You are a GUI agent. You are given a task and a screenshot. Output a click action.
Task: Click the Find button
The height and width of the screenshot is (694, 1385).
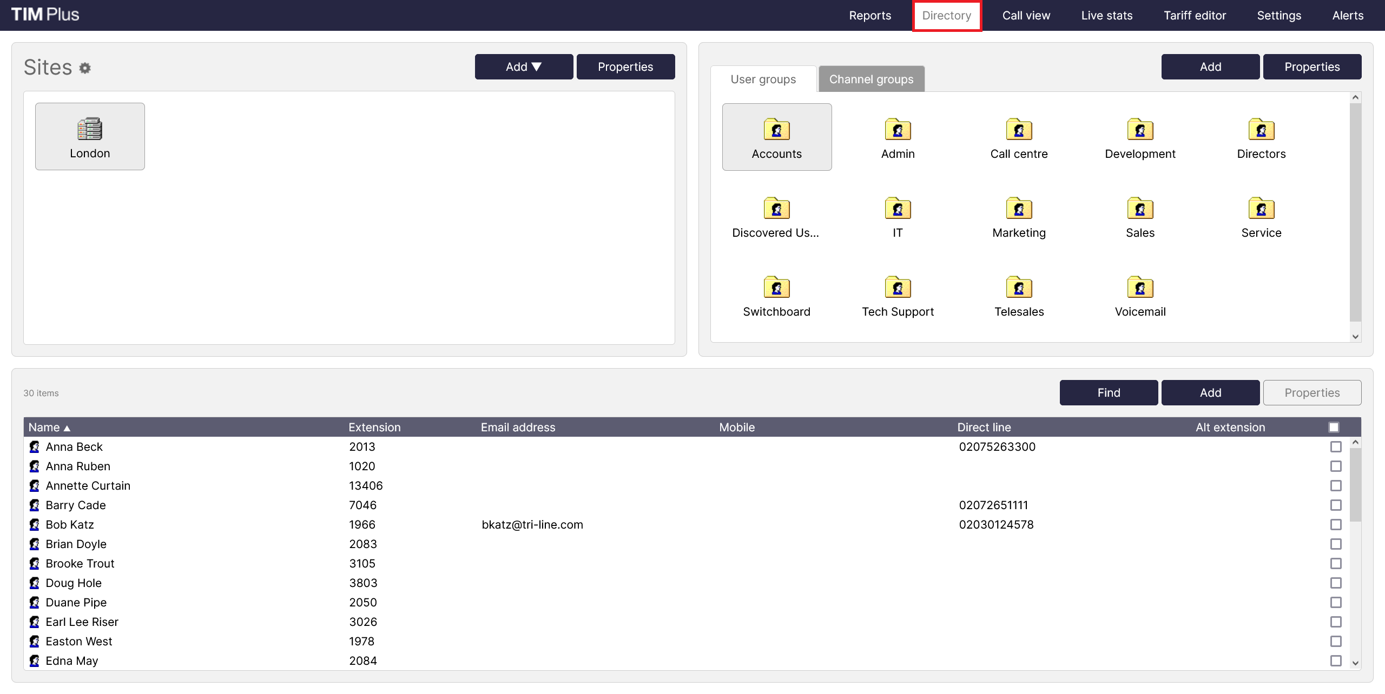click(1109, 392)
